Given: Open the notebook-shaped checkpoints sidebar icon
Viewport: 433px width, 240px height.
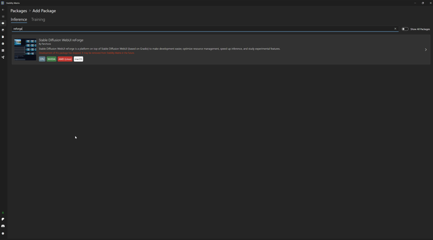Looking at the screenshot, I should 3,37.
